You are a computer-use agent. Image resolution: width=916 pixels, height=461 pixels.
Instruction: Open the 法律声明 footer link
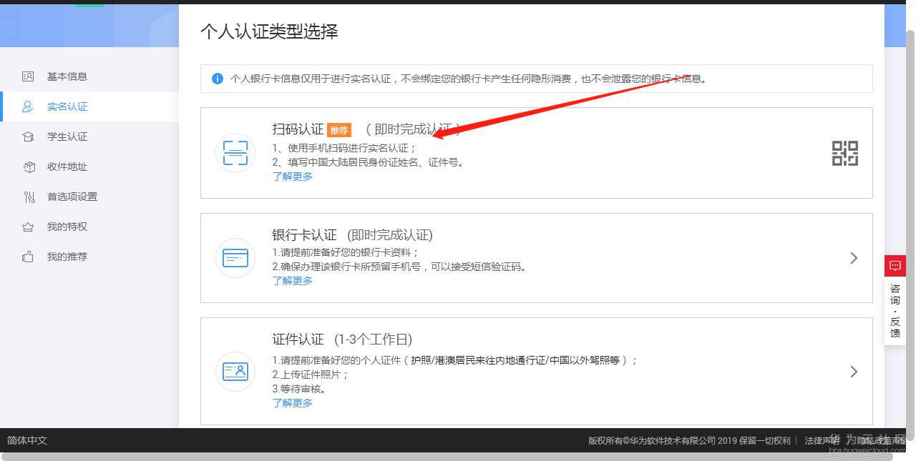coord(823,440)
